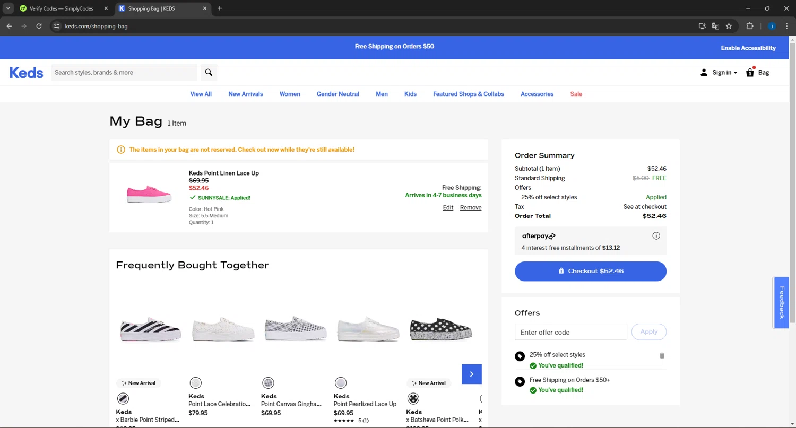Open the pink shoe thumbnail in bag

pyautogui.click(x=149, y=194)
